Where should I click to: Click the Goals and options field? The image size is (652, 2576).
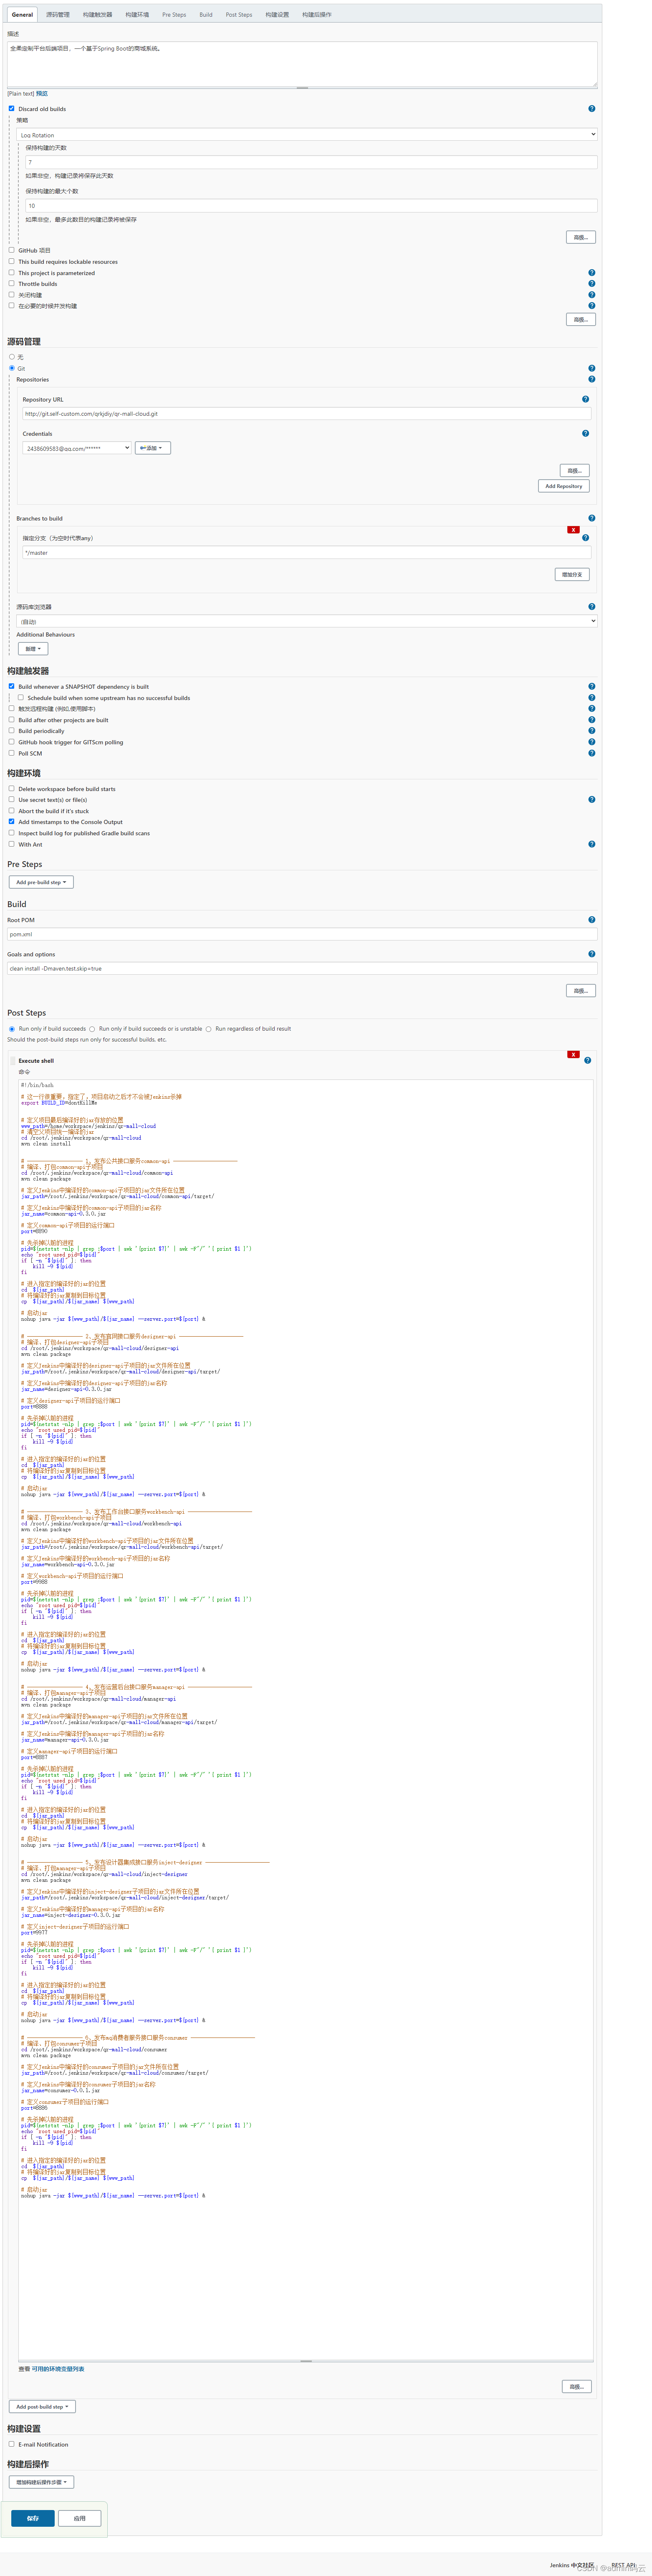(x=302, y=968)
